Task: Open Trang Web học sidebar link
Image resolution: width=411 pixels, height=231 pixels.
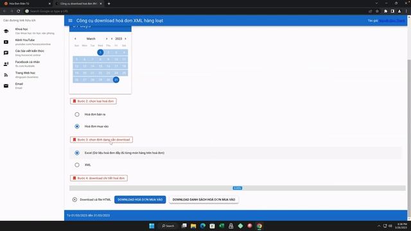Action: 32,75
